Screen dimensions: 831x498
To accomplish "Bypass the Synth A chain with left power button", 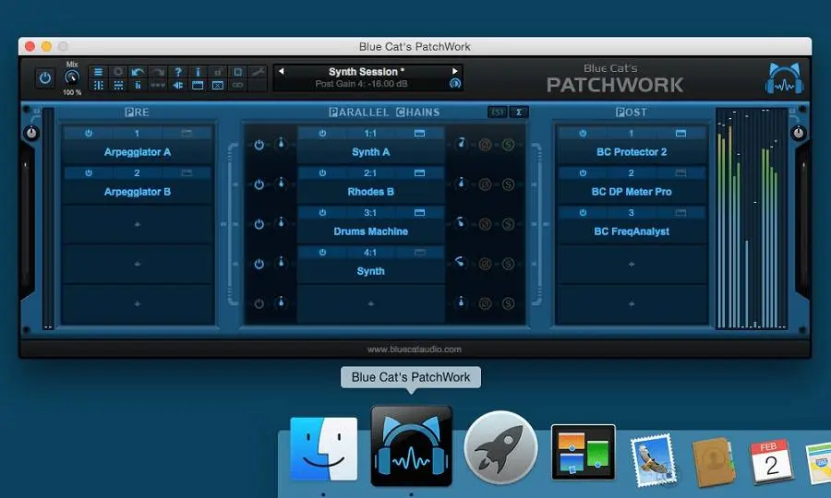I will 259,145.
